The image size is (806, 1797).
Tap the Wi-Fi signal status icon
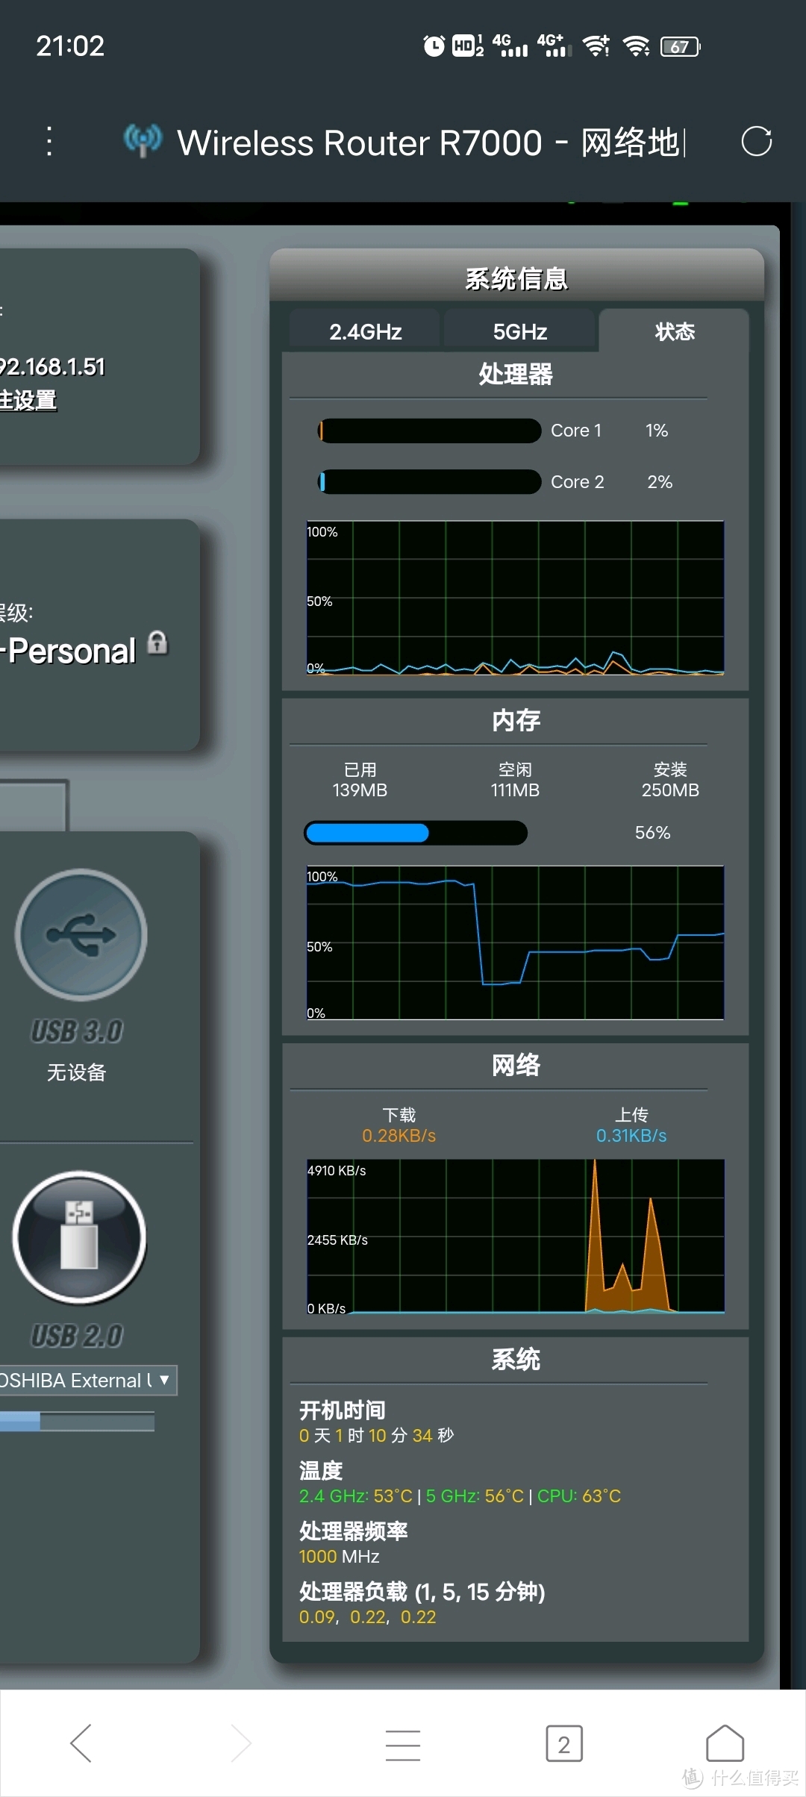pyautogui.click(x=637, y=46)
